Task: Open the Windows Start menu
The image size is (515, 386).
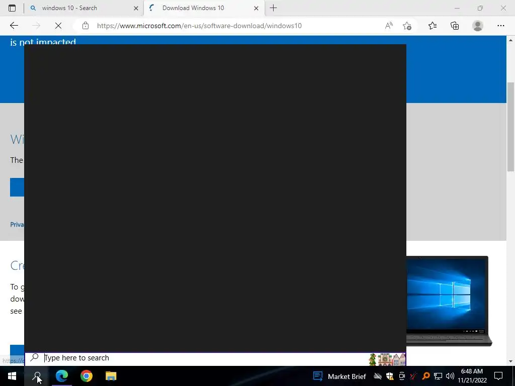Action: pyautogui.click(x=12, y=376)
